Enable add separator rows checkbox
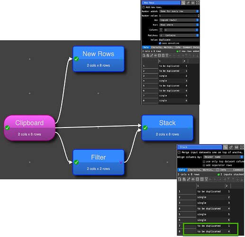This screenshot has width=245, height=237. (204, 165)
